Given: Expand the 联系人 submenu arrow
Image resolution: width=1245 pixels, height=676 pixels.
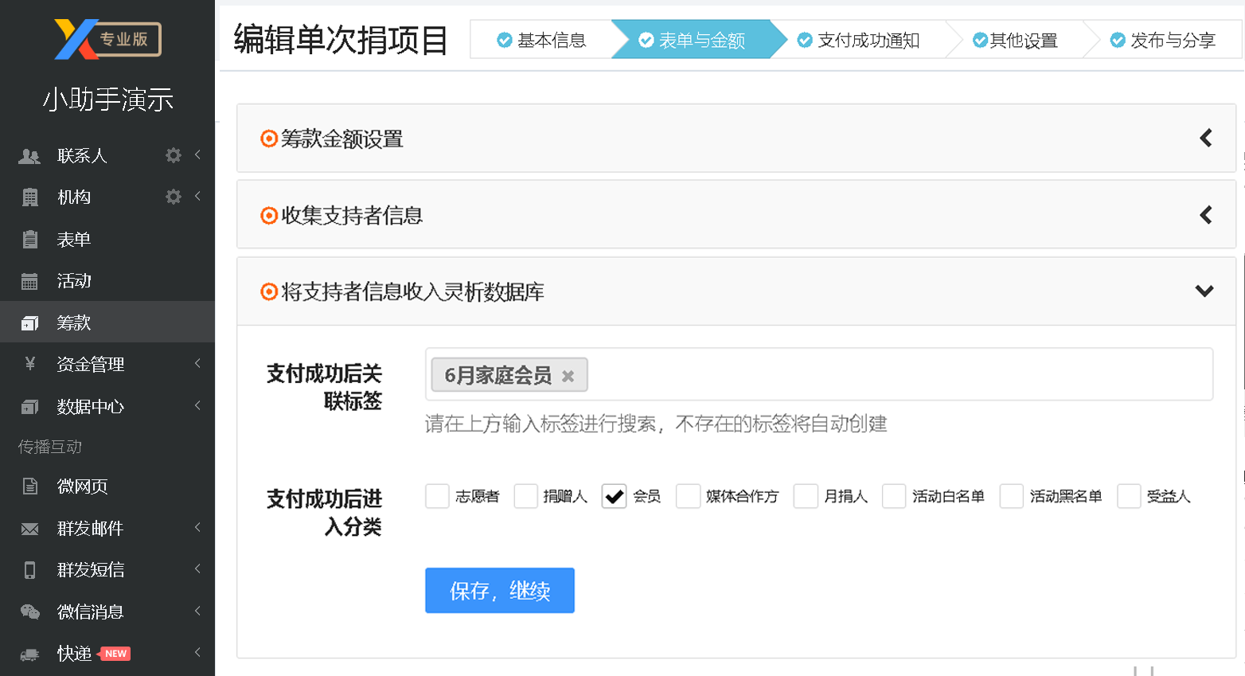Looking at the screenshot, I should pyautogui.click(x=197, y=154).
